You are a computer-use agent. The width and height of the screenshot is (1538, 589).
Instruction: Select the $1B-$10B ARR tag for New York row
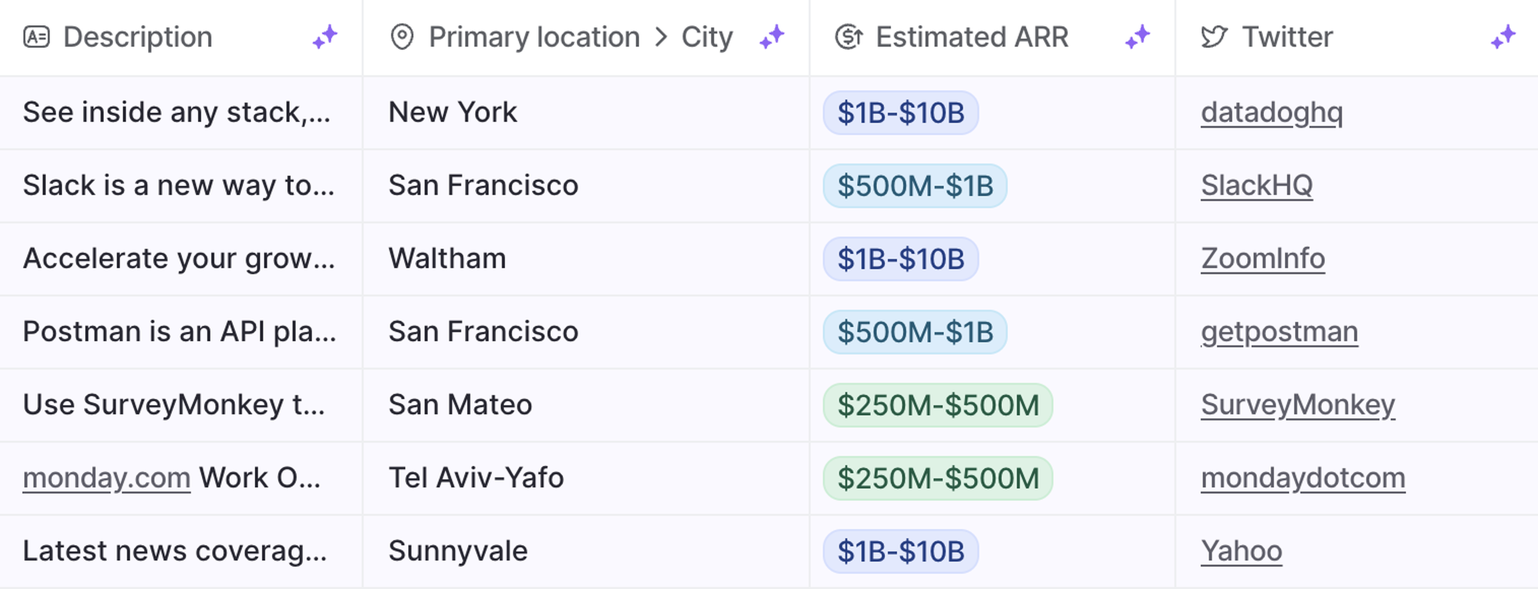tap(900, 113)
